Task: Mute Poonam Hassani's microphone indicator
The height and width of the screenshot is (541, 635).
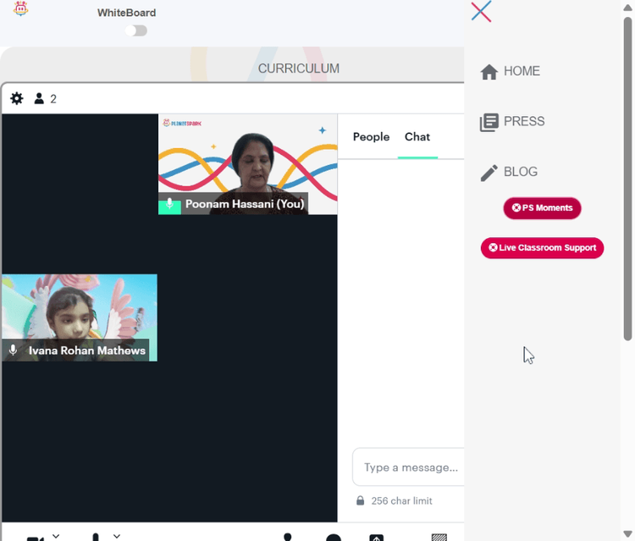Action: 169,204
